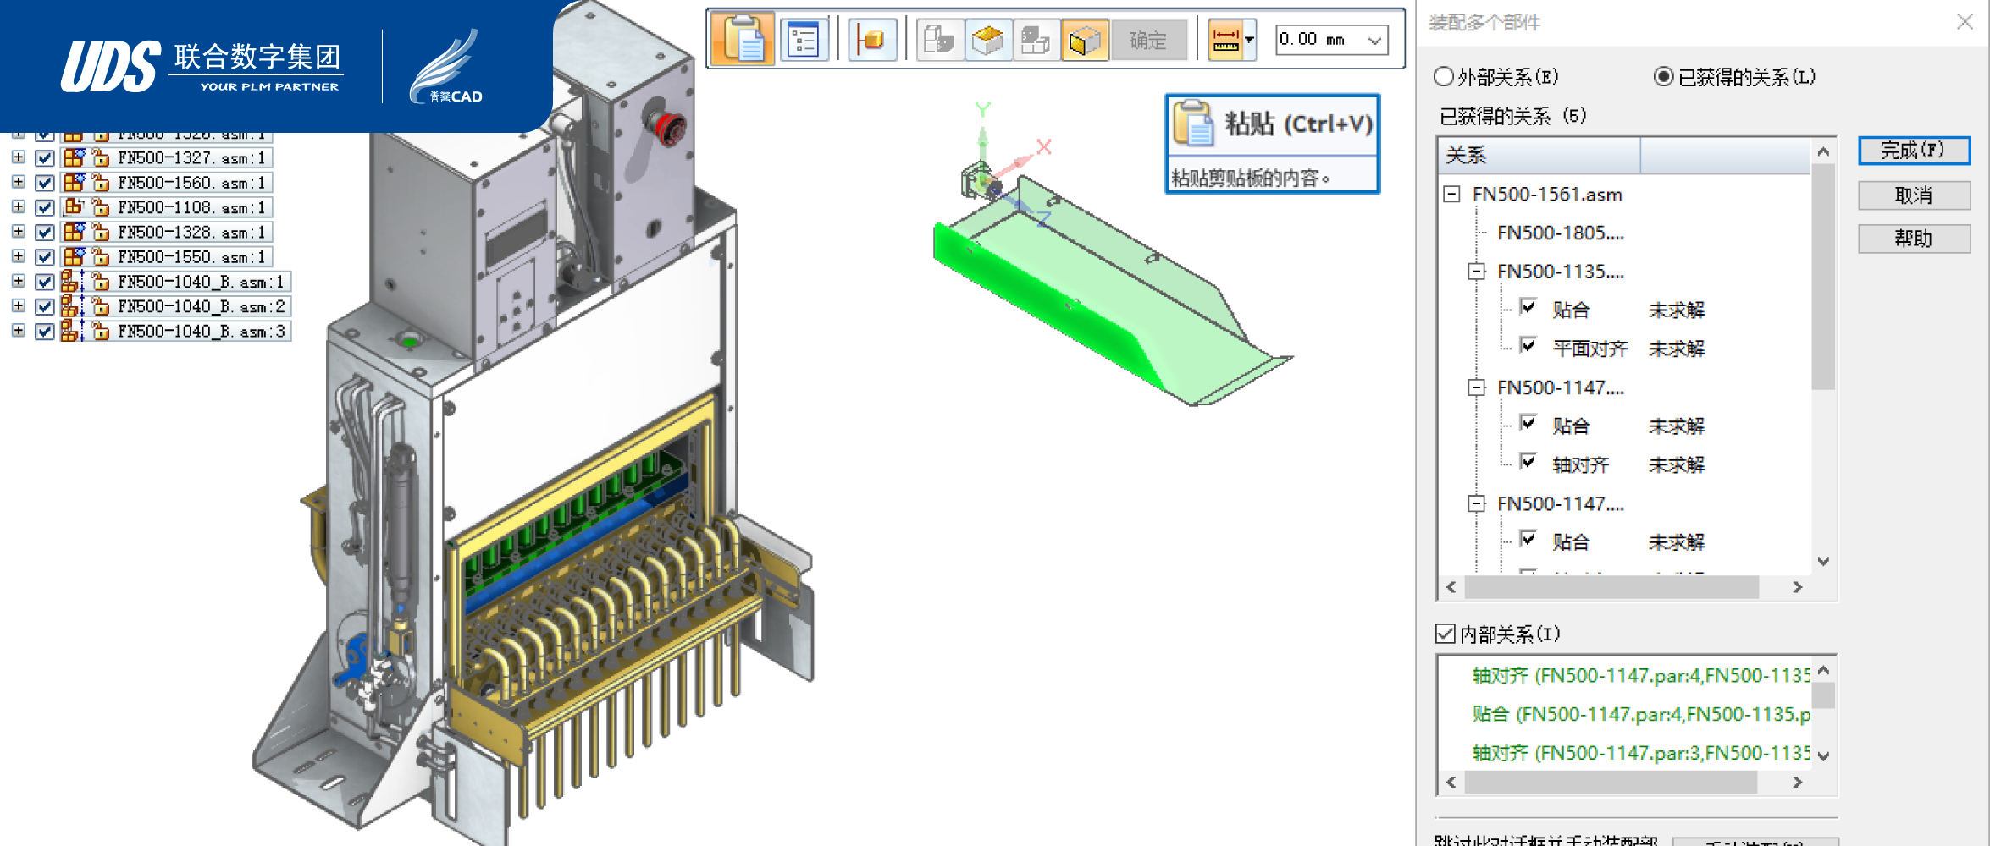
Task: Click the assembly icon for FN500-1108.asm:1
Action: [74, 207]
